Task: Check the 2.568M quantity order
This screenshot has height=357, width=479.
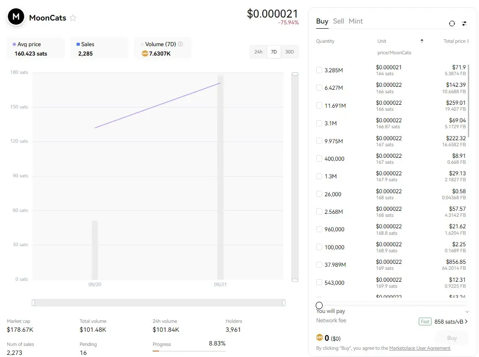Action: [x=319, y=212]
